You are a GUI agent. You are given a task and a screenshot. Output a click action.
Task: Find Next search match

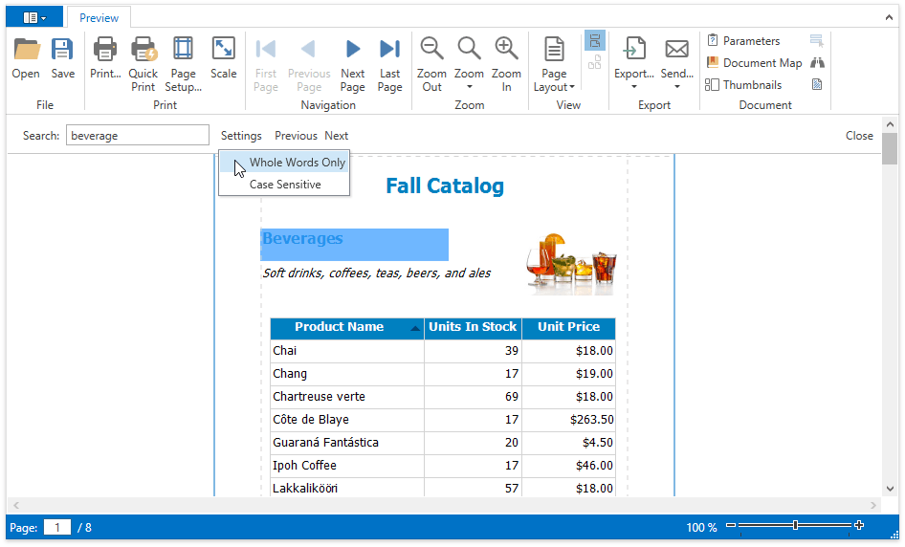[x=337, y=136]
